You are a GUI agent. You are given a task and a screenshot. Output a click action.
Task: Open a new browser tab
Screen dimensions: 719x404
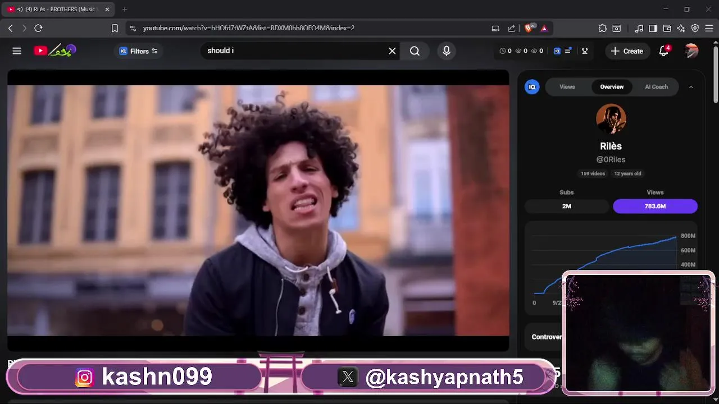point(125,9)
